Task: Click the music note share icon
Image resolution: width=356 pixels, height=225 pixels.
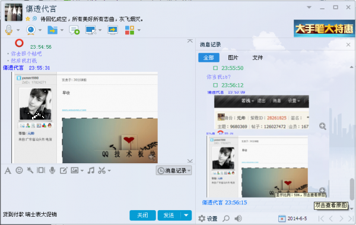Action: pyautogui.click(x=91, y=170)
